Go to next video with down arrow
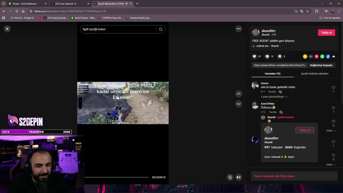This screenshot has width=343, height=193. pyautogui.click(x=238, y=104)
